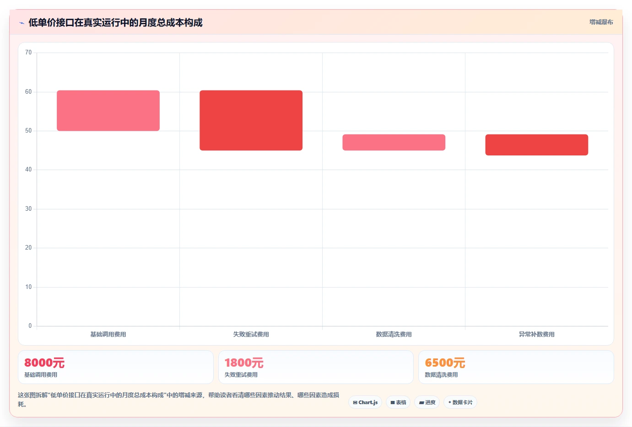632x427 pixels.
Task: Click the 异常补数费用 x-axis label
Action: [536, 335]
